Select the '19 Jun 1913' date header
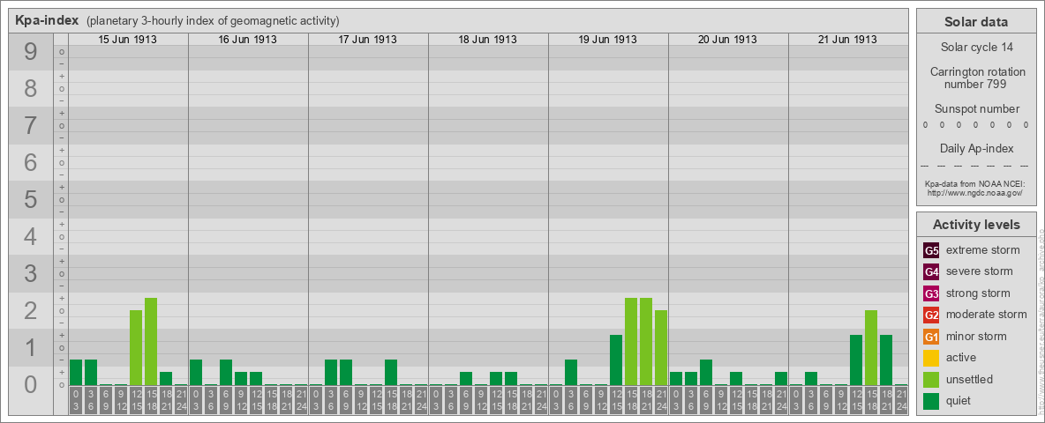 point(608,40)
